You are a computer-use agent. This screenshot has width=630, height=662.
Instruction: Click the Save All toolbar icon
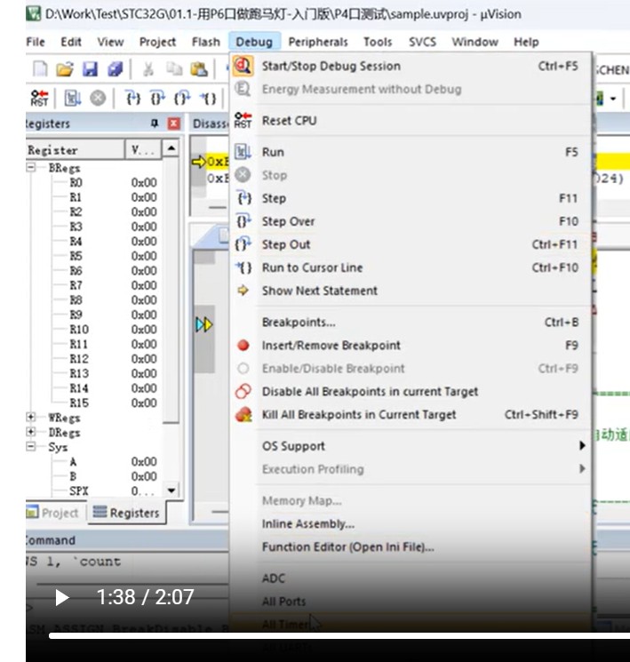[x=115, y=68]
